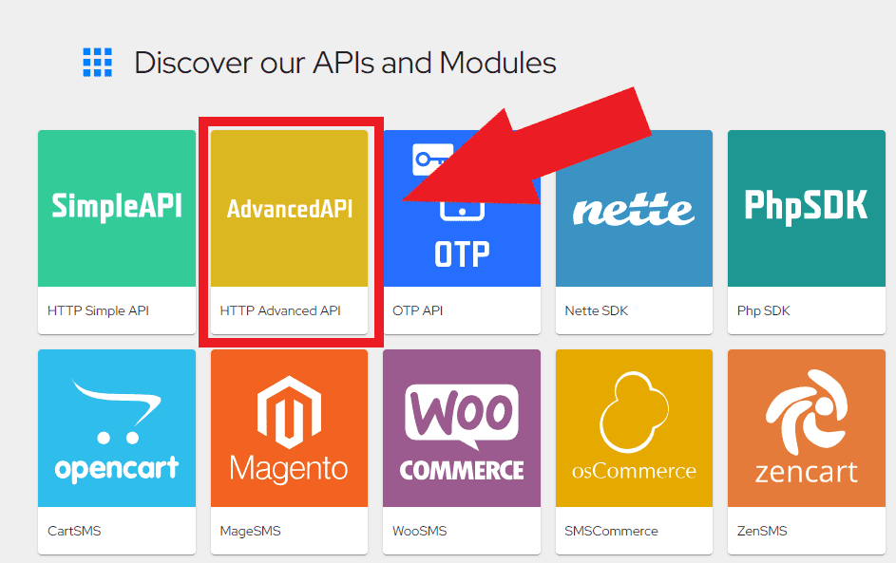Open the zencart logo tile

pos(807,428)
